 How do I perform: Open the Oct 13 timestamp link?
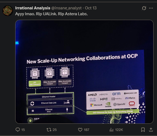tap(91, 8)
